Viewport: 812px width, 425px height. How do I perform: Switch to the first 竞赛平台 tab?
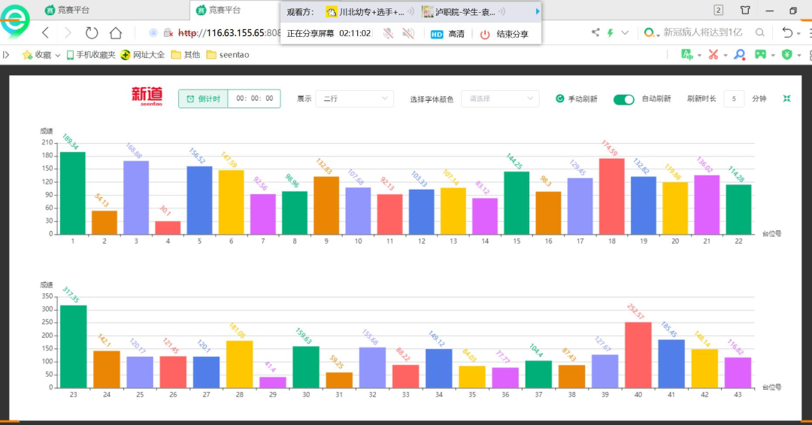click(68, 10)
